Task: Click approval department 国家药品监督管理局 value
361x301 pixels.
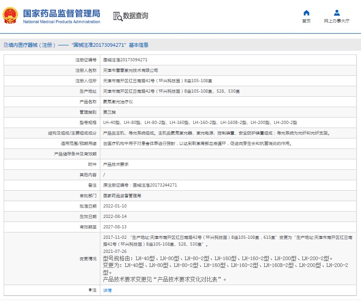Action: [122, 196]
